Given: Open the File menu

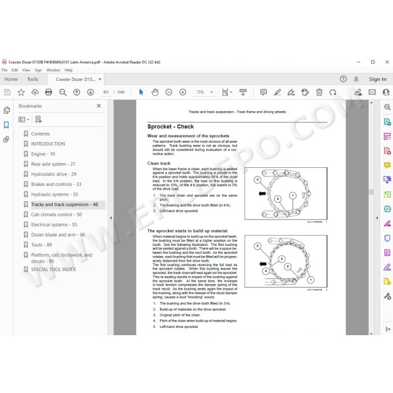Looking at the screenshot, I should (4, 70).
